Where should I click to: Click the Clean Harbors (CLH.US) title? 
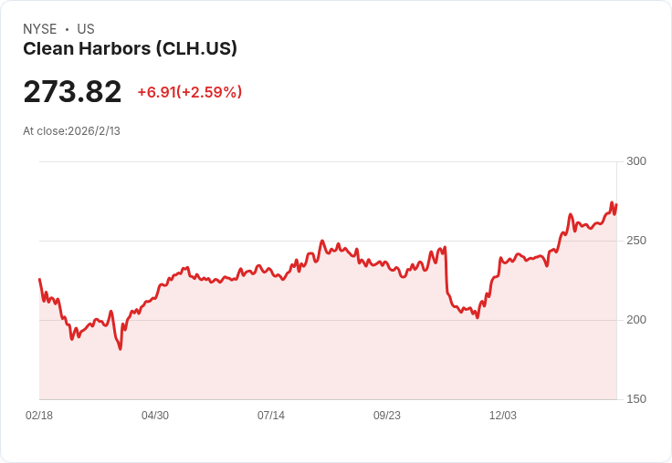click(130, 49)
